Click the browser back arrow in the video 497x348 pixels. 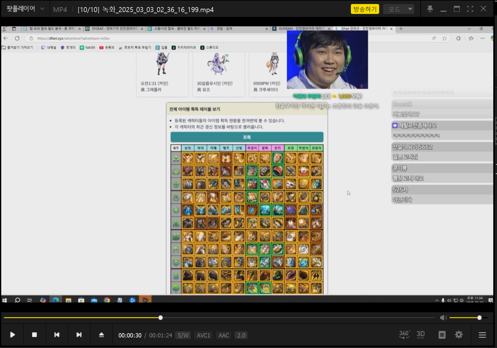[x=6, y=38]
